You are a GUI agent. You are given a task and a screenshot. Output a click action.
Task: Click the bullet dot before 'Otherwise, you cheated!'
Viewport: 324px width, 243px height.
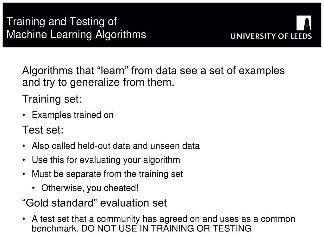click(34, 188)
